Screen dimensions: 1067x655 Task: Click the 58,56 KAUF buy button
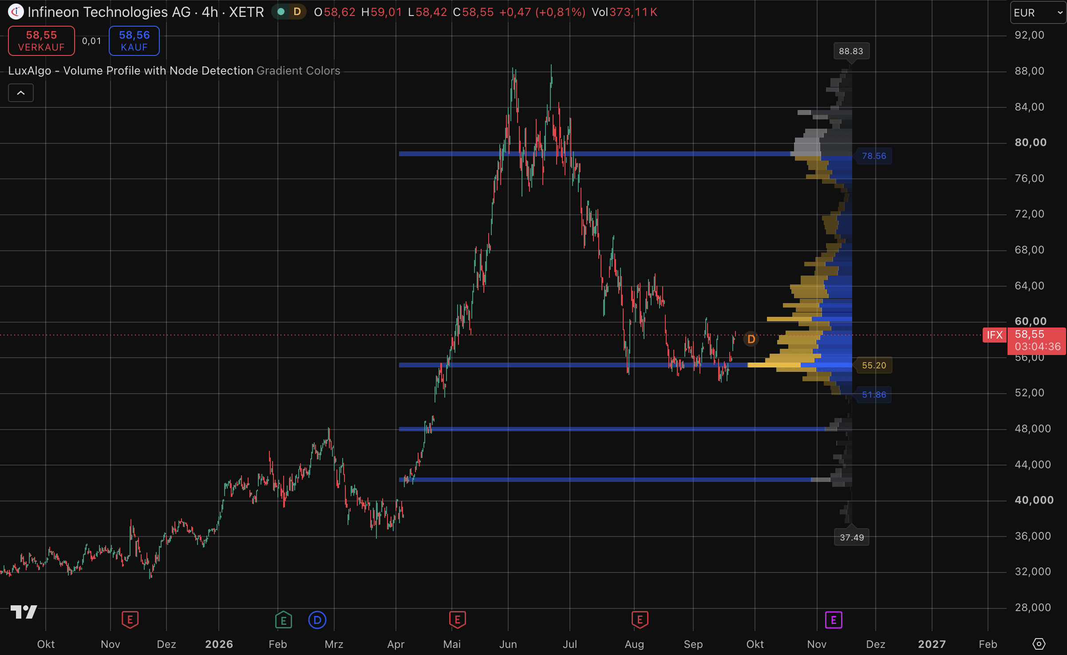[134, 41]
